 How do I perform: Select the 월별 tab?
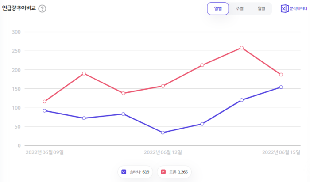[x=261, y=9]
